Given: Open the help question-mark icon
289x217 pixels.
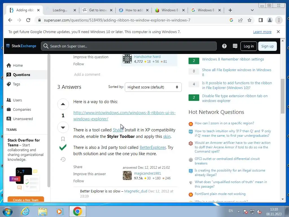Looking at the screenshot, I should click(224, 46).
